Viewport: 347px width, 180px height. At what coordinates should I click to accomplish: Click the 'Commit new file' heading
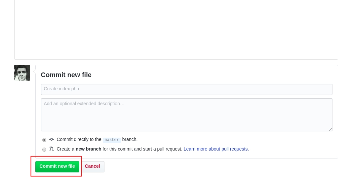pos(66,75)
